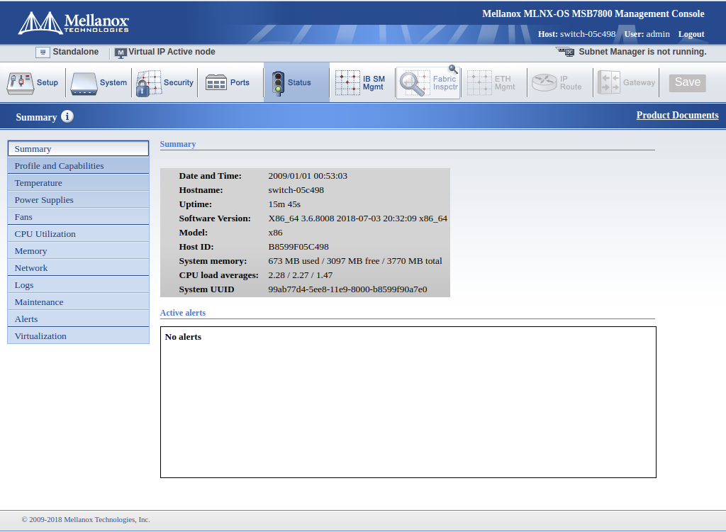Screen dimensions: 726x532
Task: Show the Fans page
Action: [x=78, y=217]
